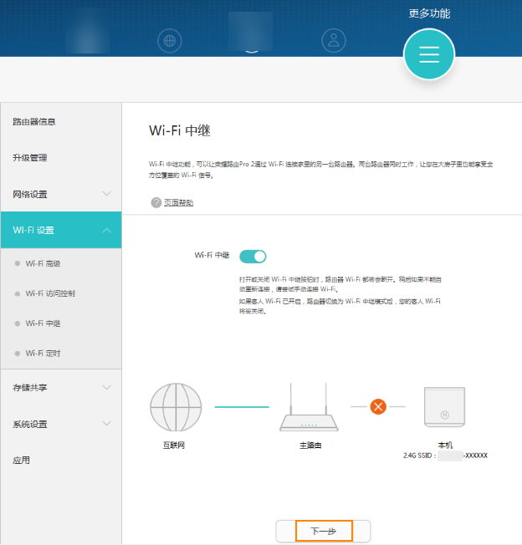Click the 互联网 globe diagram icon
The width and height of the screenshot is (522, 545).
click(175, 407)
